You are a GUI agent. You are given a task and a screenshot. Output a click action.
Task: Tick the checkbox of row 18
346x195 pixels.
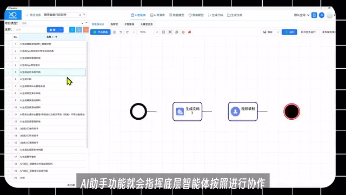click(9, 164)
